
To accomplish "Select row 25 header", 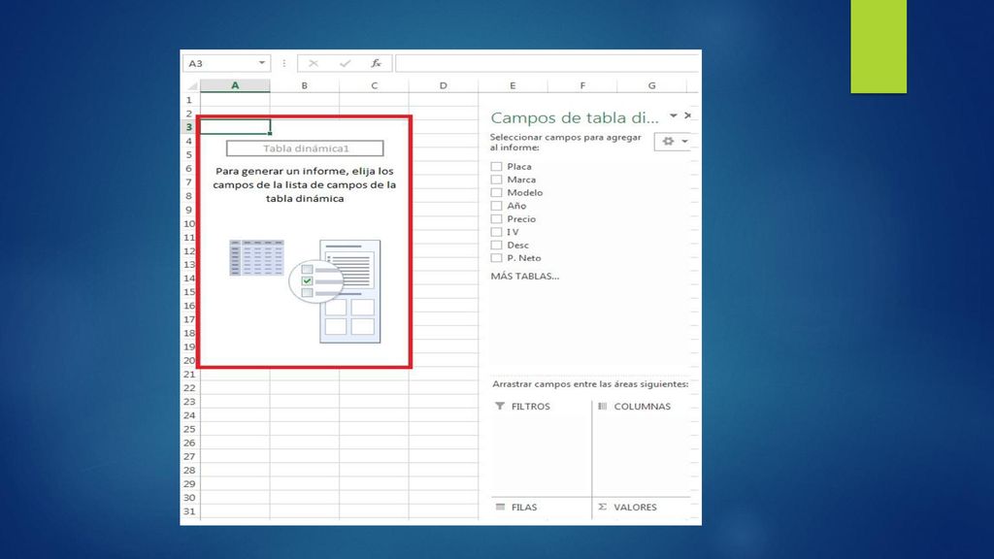I will [189, 429].
